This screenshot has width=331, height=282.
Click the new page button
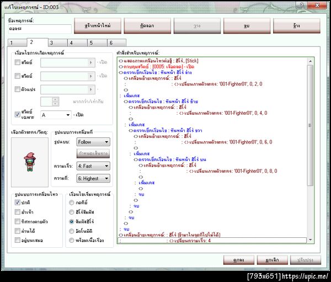point(98,26)
